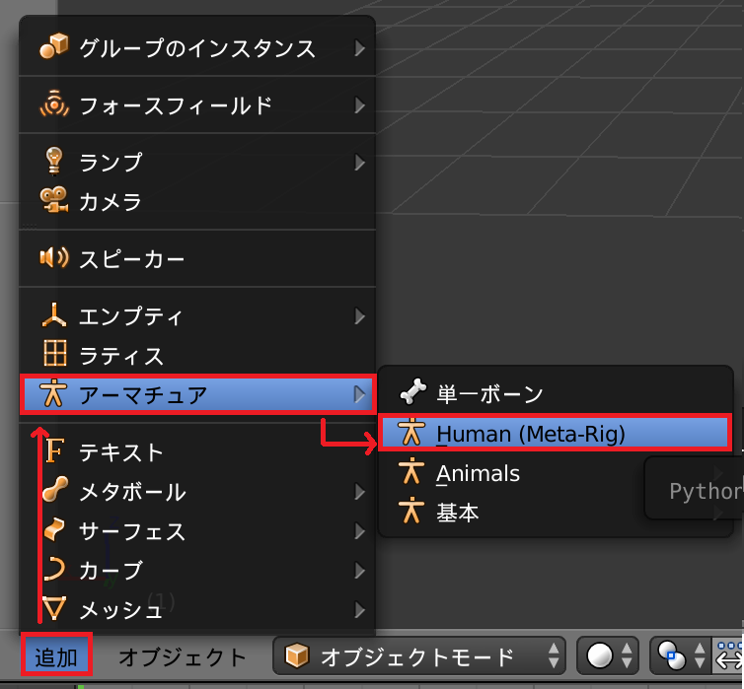Open フォースフィールド submenu
Screen dimensions: 744x689
(197, 105)
